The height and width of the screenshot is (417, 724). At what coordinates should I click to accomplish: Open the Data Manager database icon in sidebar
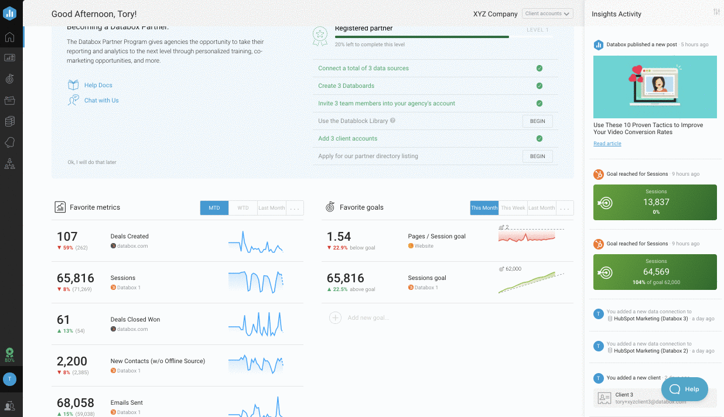(x=9, y=121)
